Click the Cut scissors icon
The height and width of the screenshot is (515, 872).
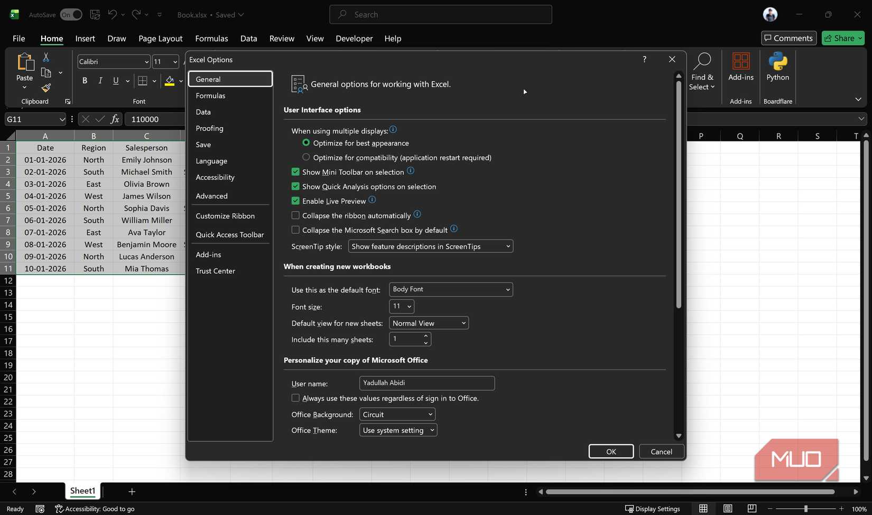tap(46, 57)
